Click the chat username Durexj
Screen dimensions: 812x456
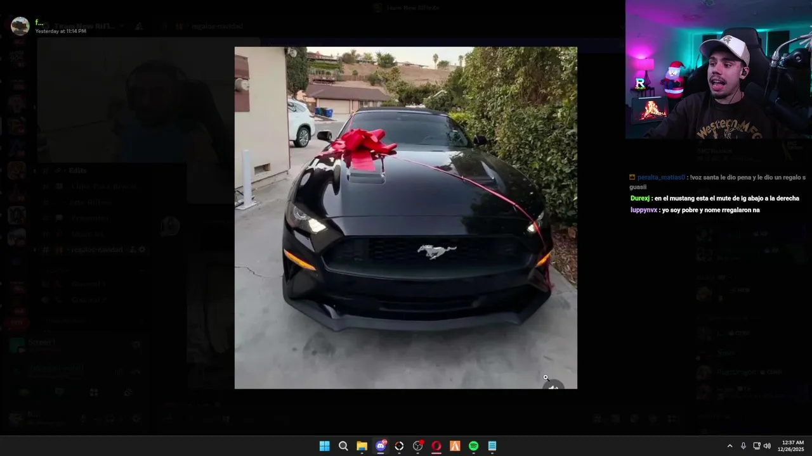(639, 198)
